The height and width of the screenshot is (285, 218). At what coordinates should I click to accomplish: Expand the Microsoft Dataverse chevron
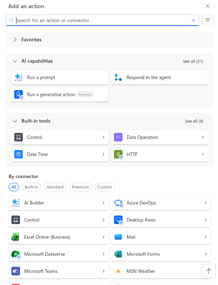pyautogui.click(x=104, y=254)
